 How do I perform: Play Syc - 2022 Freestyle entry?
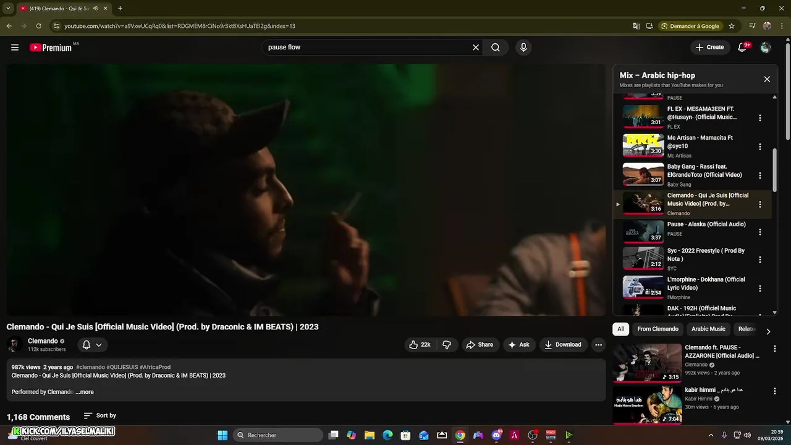tap(693, 260)
